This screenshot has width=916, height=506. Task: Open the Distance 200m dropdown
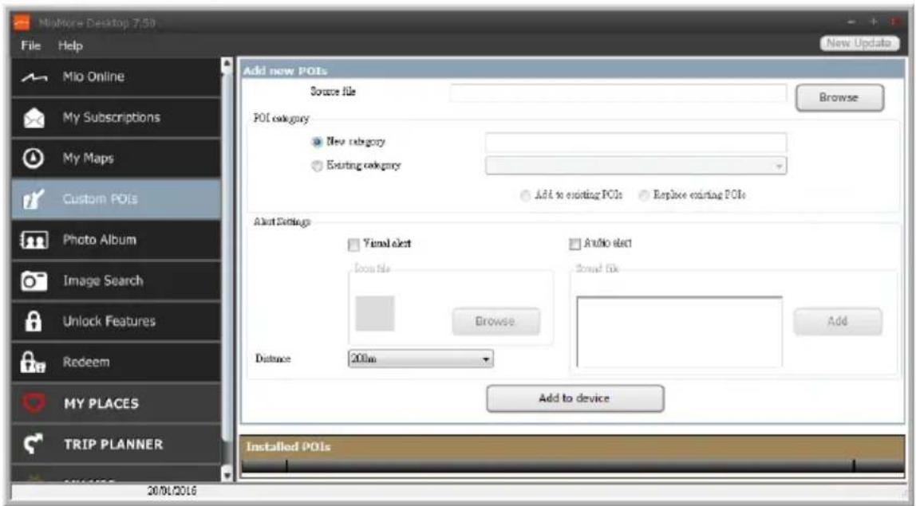(420, 359)
